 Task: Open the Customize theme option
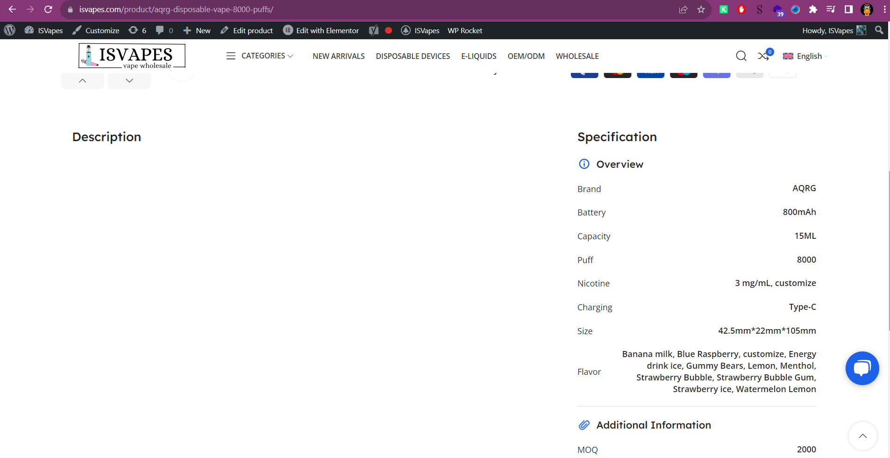[96, 30]
